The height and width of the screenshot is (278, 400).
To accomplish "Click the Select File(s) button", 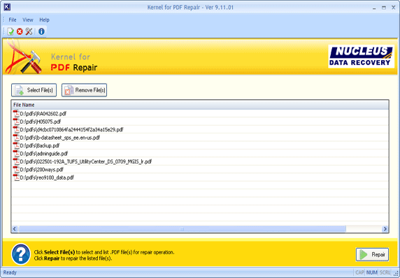I will (x=34, y=90).
